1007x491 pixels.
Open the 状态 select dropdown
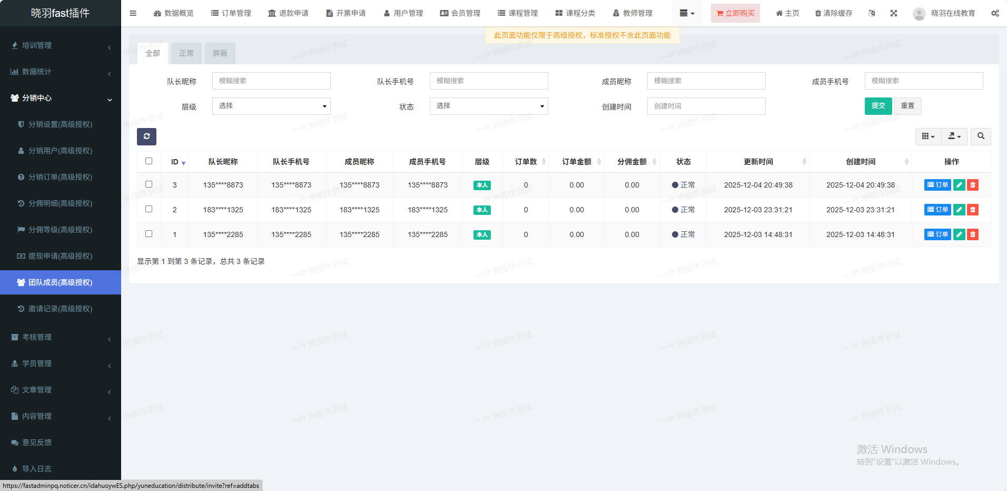pos(489,106)
